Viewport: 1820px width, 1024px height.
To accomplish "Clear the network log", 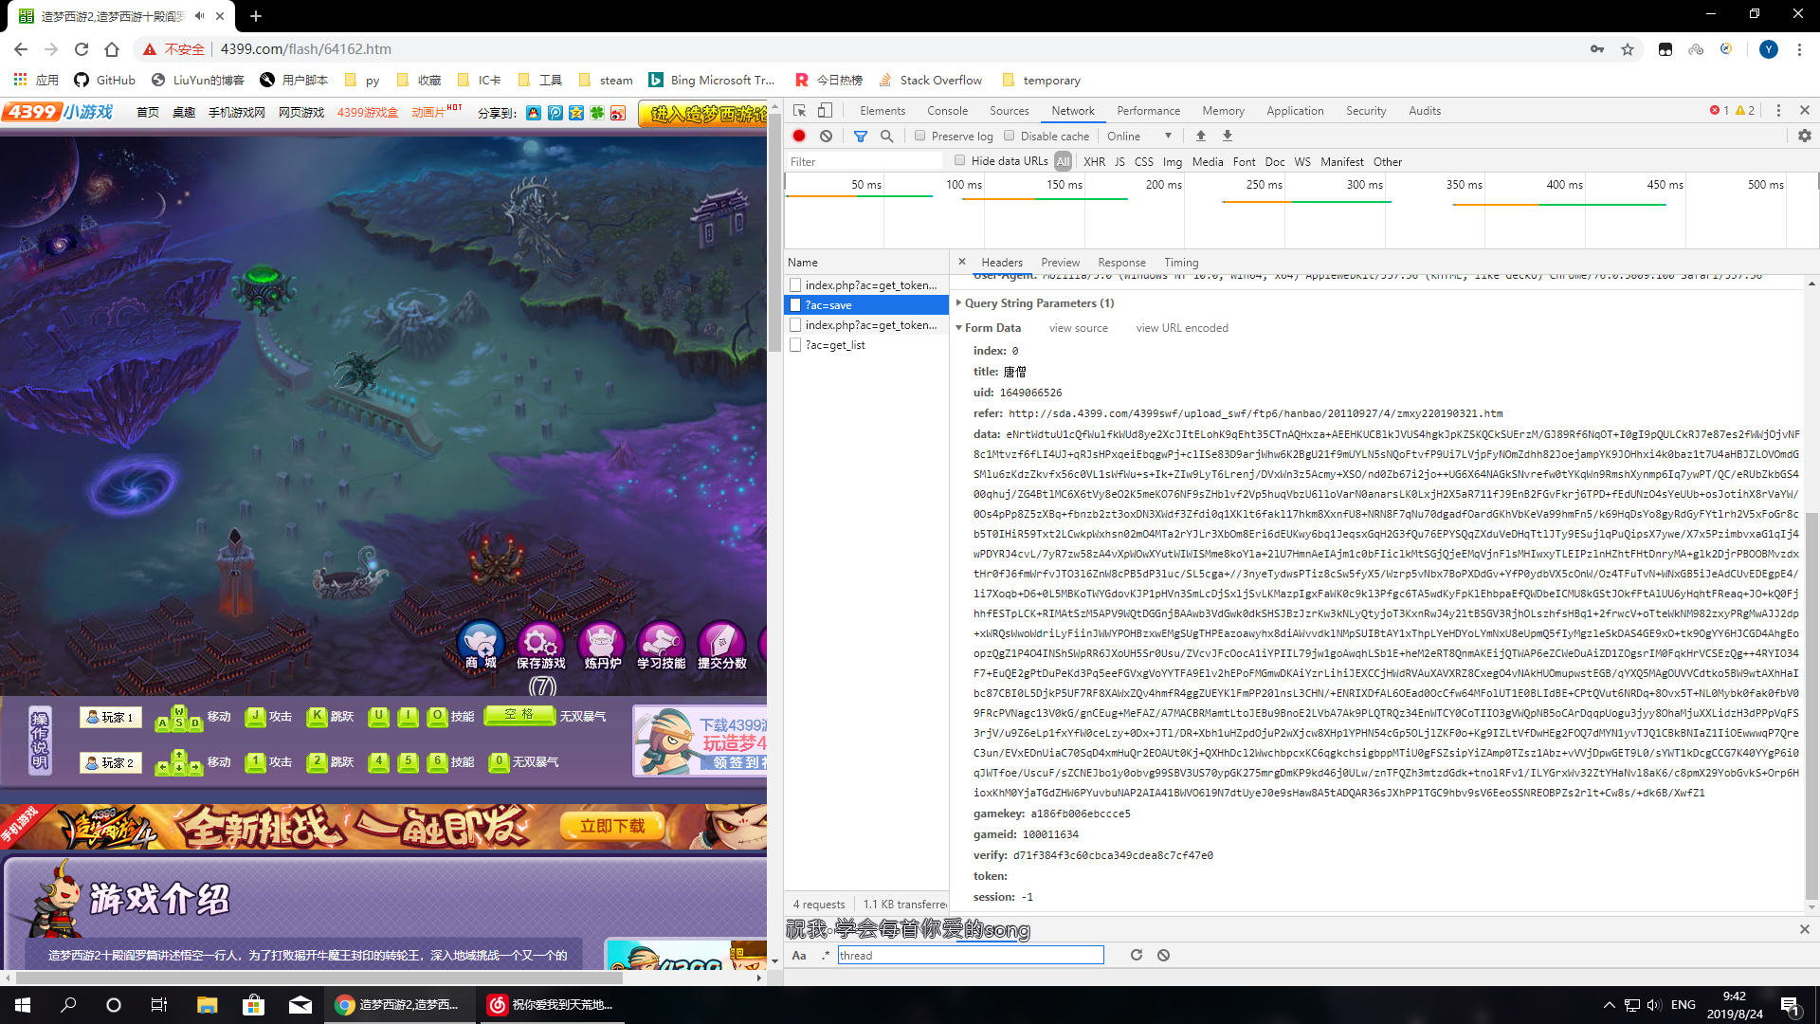I will point(826,136).
